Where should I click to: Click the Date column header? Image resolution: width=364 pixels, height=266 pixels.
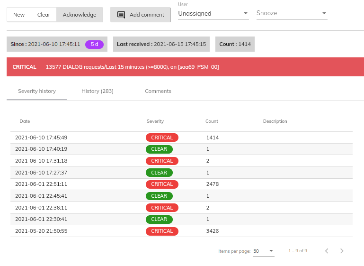point(25,121)
